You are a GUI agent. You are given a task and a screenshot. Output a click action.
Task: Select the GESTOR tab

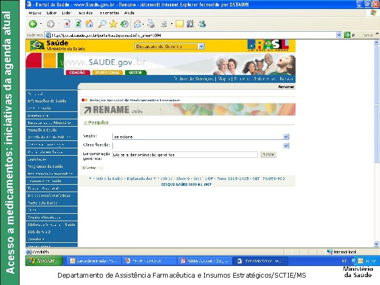[136, 72]
